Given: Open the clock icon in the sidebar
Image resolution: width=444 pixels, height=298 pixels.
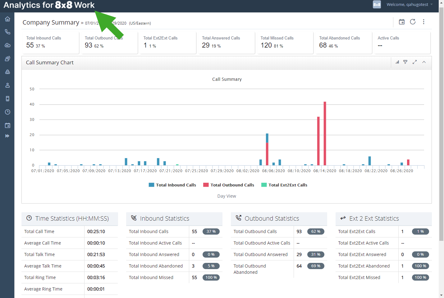Looking at the screenshot, I should click(x=7, y=112).
